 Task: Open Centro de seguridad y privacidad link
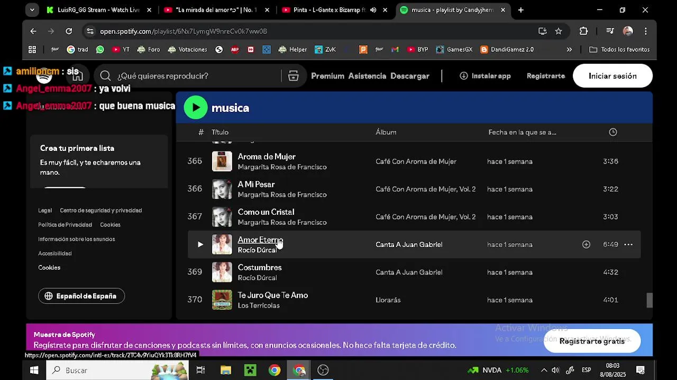(101, 210)
